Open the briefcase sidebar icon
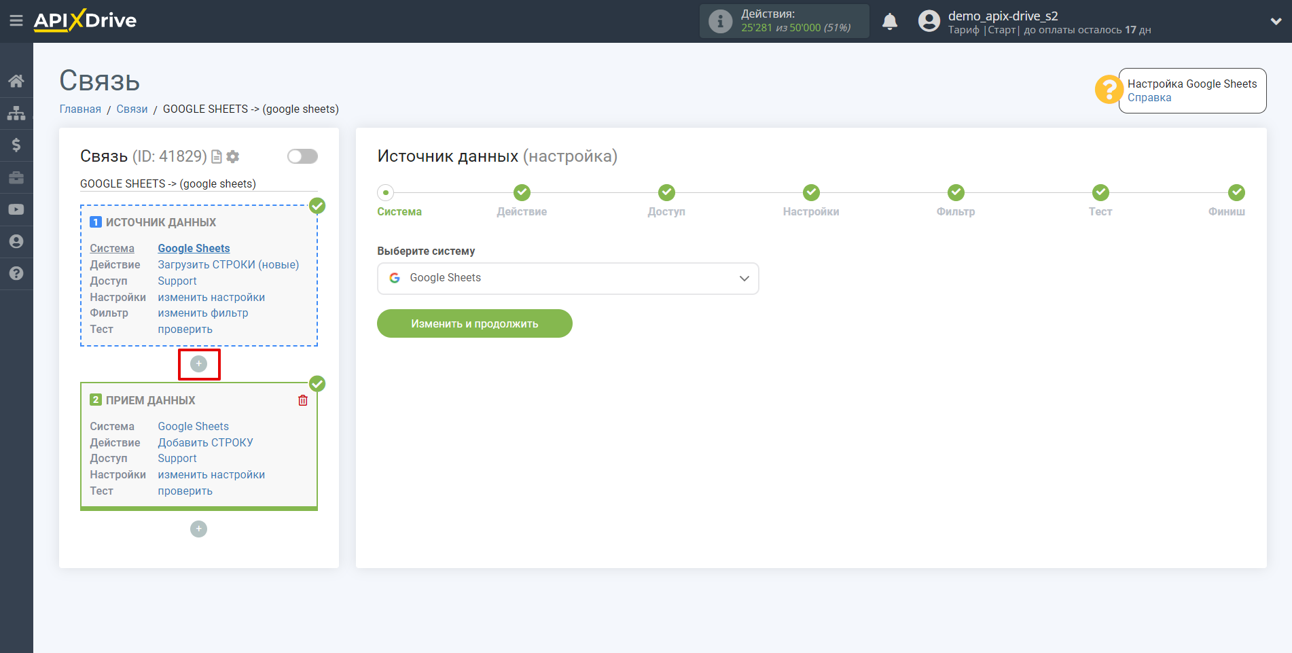 16,177
